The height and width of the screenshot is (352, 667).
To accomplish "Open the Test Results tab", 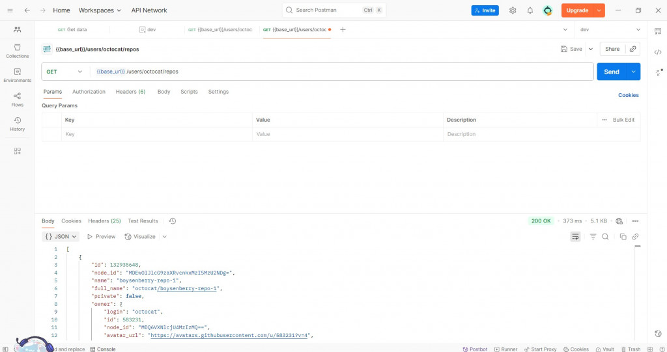I will click(143, 221).
